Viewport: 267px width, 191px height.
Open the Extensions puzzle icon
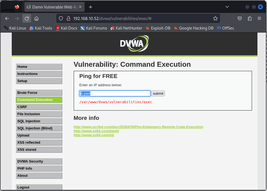[250, 18]
